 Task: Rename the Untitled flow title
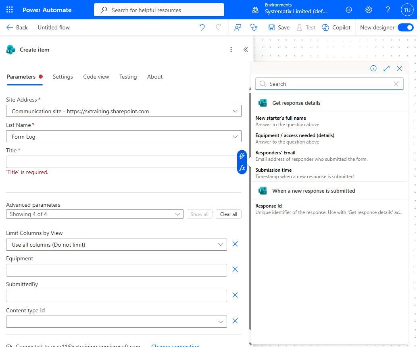click(x=54, y=27)
